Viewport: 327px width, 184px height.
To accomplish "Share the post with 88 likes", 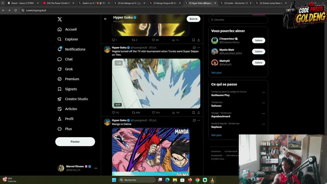I will tap(198, 40).
